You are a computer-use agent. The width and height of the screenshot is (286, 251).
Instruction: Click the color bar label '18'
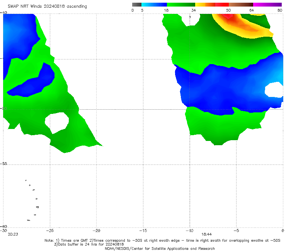pyautogui.click(x=166, y=10)
